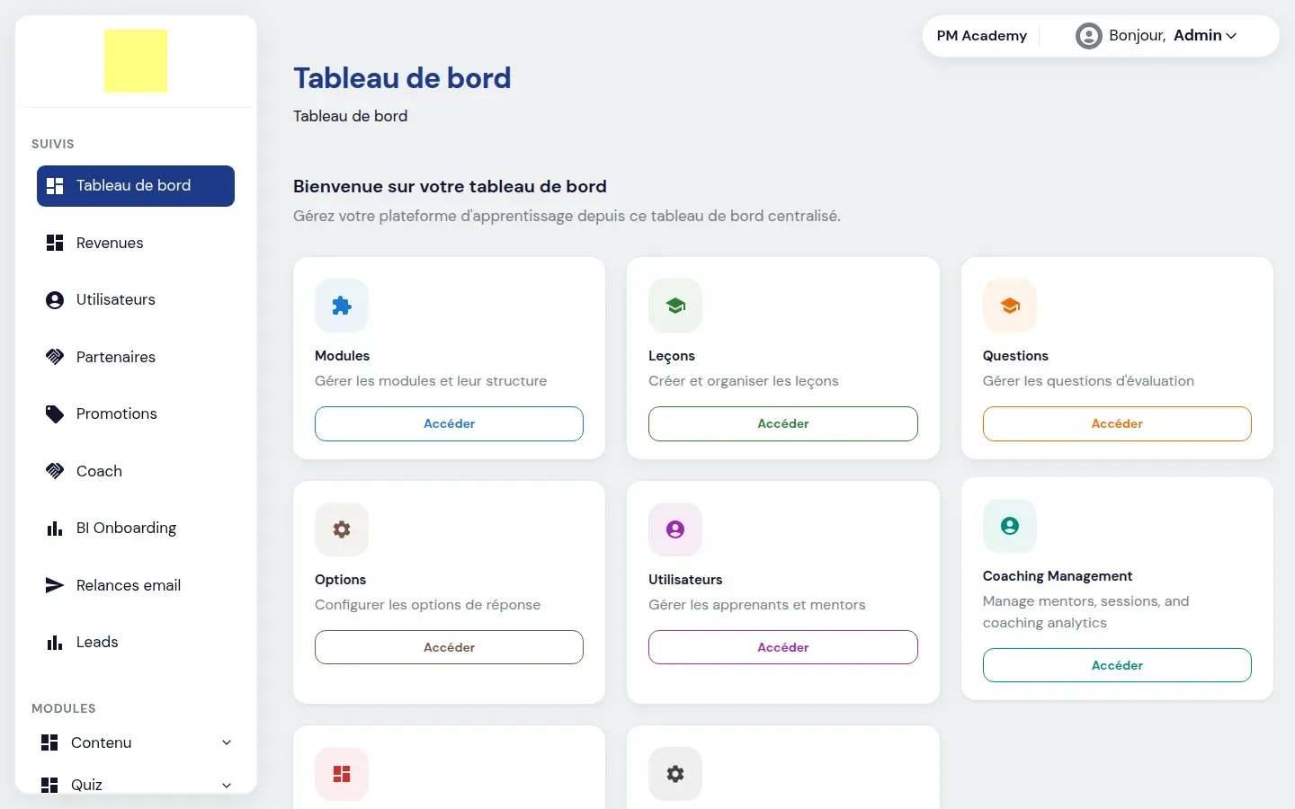Click the teal Coaching Management icon

(1010, 526)
